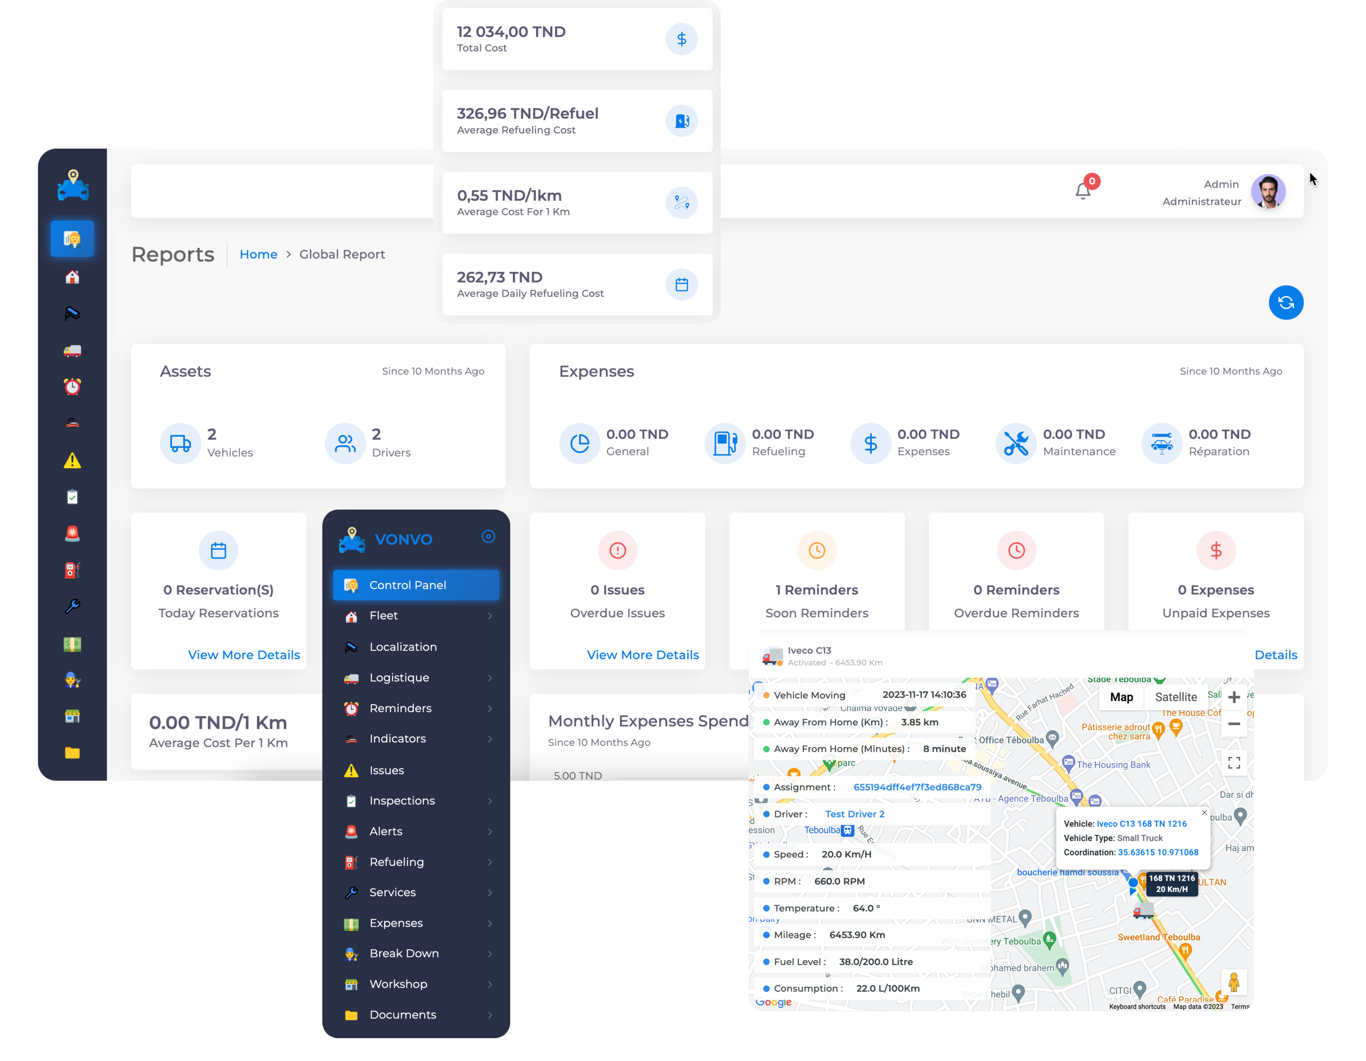View More Details under Today Reservations

pyautogui.click(x=244, y=655)
